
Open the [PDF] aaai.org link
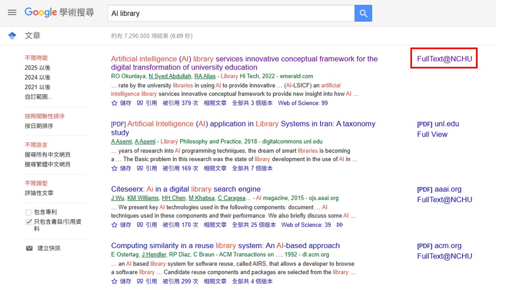pyautogui.click(x=439, y=189)
